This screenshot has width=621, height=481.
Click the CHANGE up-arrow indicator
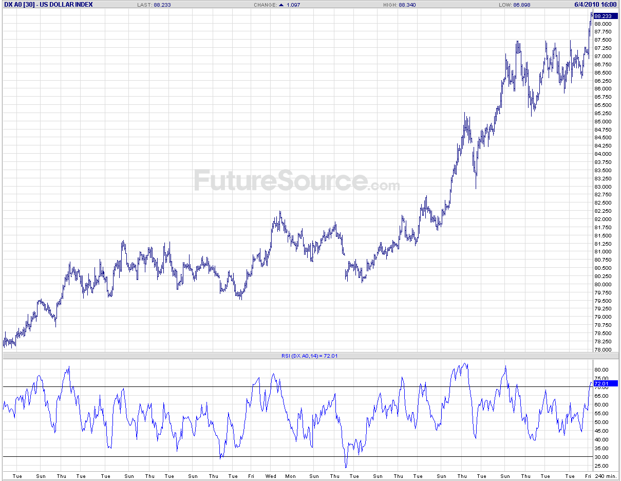tap(281, 5)
